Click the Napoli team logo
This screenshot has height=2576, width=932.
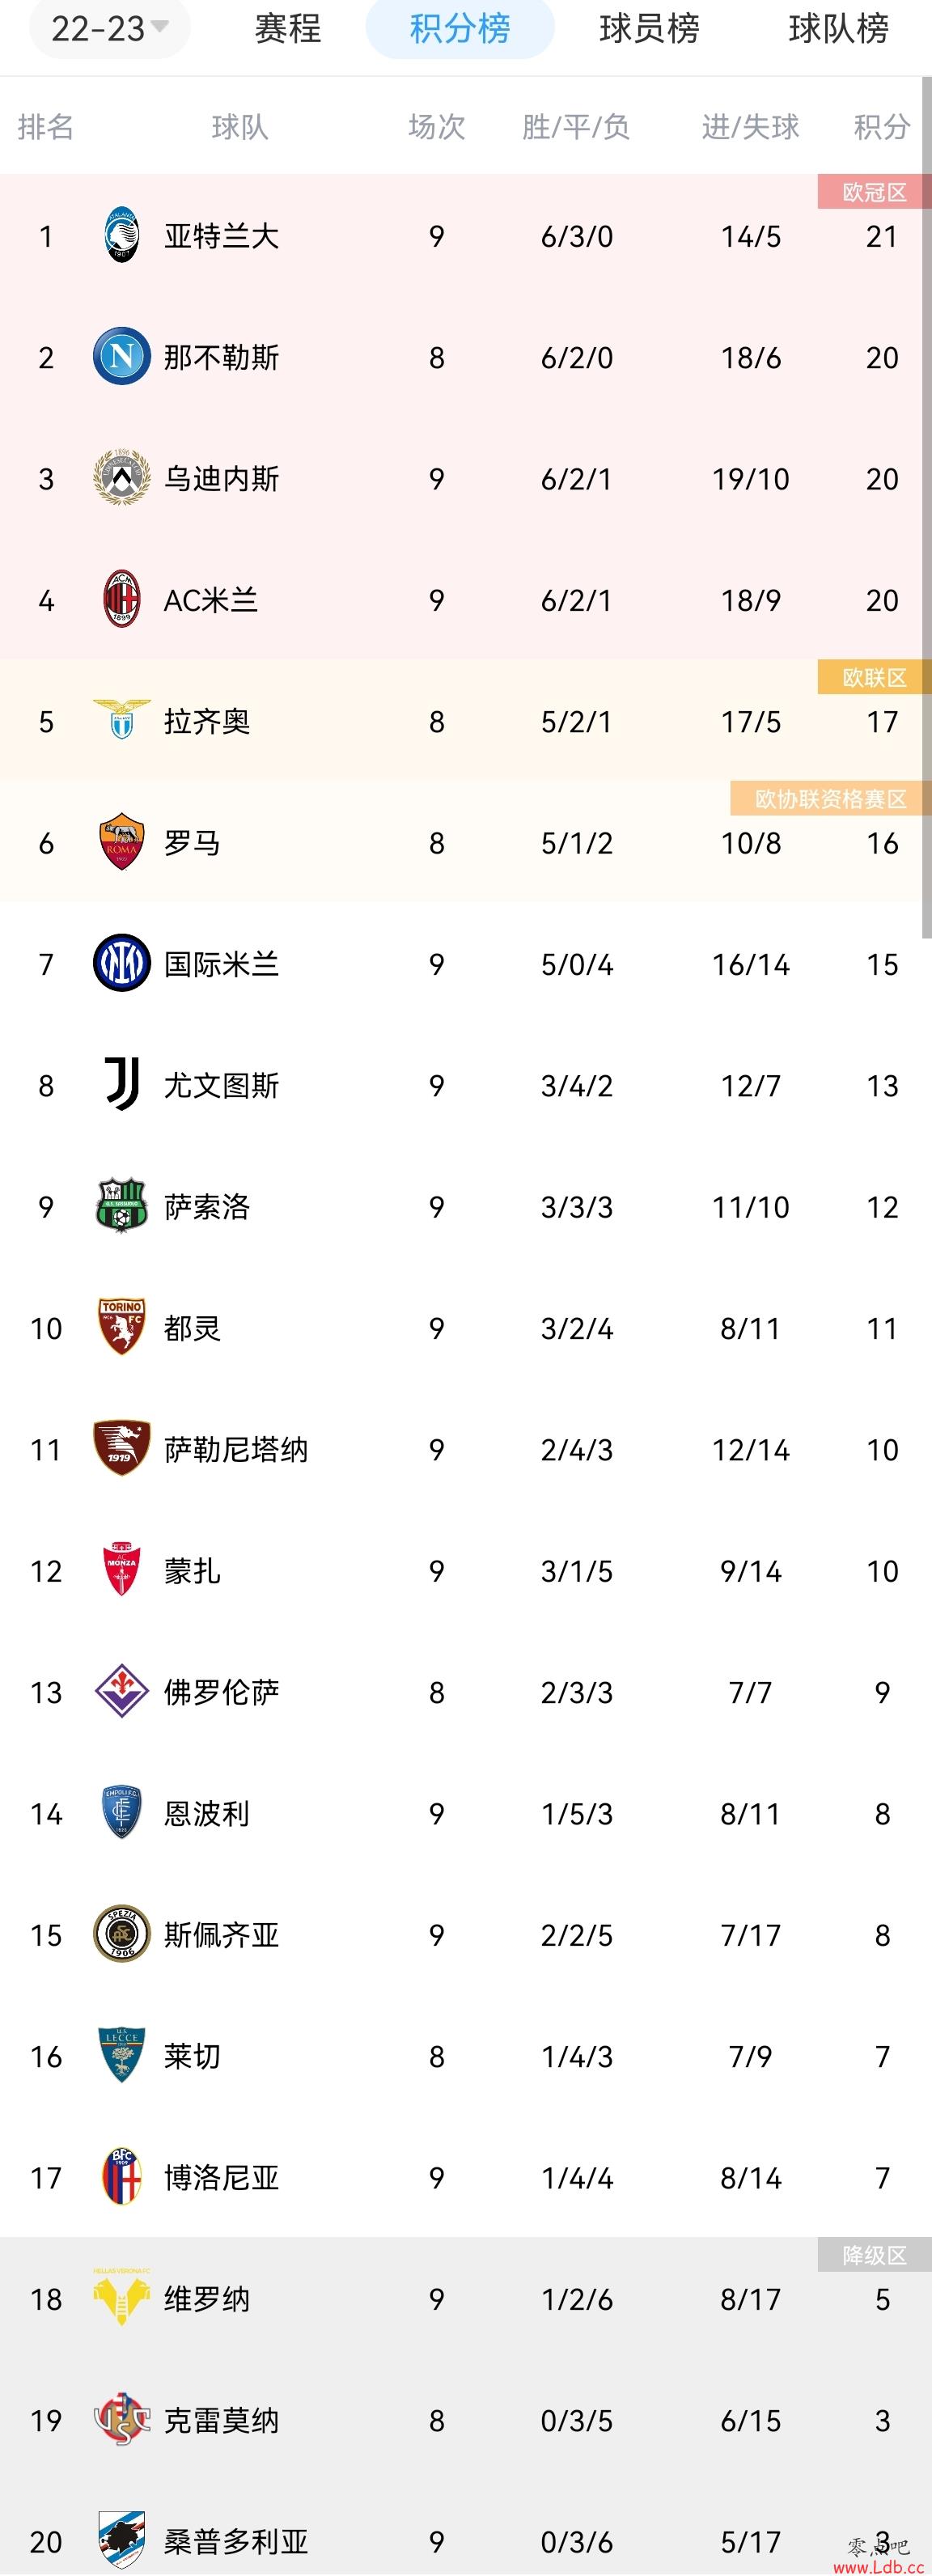pyautogui.click(x=122, y=357)
